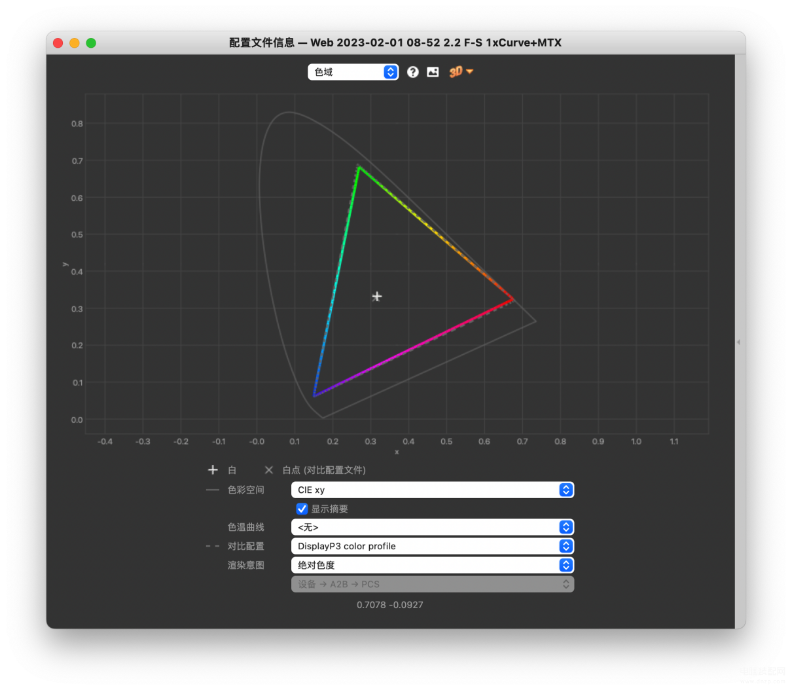The height and width of the screenshot is (690, 792).
Task: Open DisplayP3 color profile comparison dropdown
Action: (x=433, y=546)
